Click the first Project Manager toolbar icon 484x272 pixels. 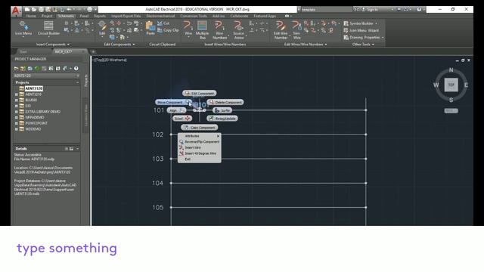(x=16, y=69)
